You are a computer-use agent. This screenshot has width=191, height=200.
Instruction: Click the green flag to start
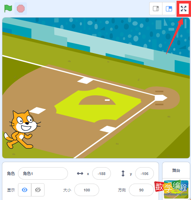[x=8, y=9]
